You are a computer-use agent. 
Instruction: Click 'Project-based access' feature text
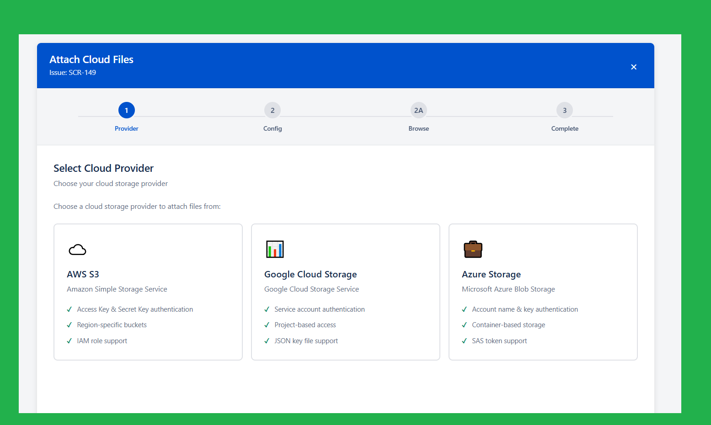pos(305,325)
